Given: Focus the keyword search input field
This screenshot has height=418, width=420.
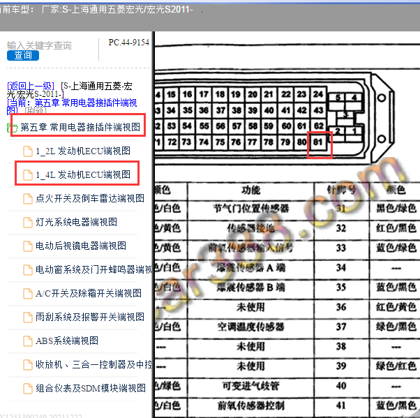Looking at the screenshot, I should click(x=39, y=45).
